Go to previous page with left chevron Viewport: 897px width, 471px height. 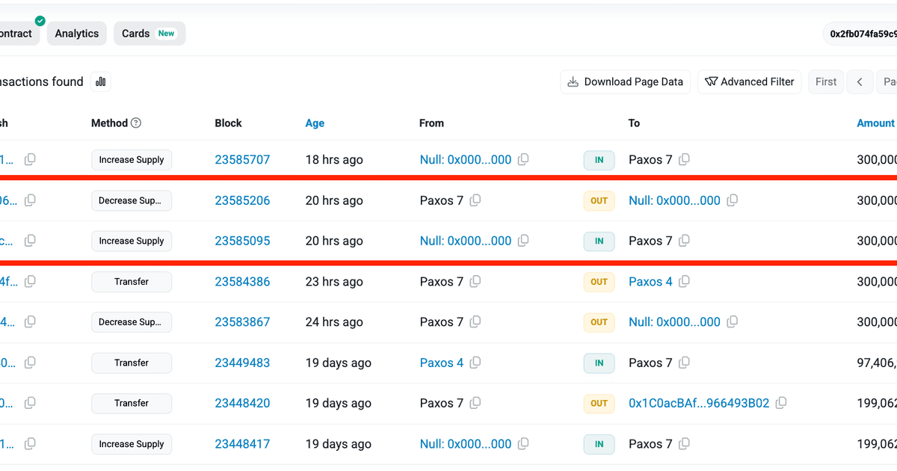860,82
